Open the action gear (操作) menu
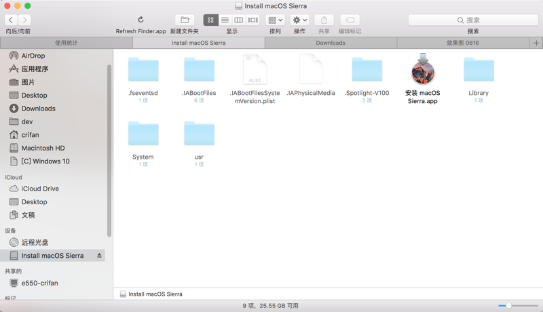The width and height of the screenshot is (543, 312). [x=299, y=20]
